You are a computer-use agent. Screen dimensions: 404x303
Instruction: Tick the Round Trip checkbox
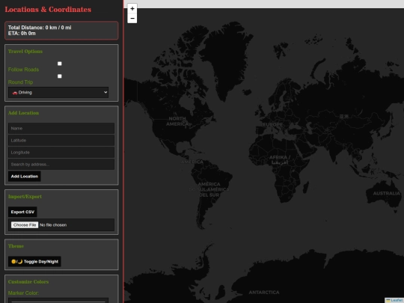pos(60,76)
